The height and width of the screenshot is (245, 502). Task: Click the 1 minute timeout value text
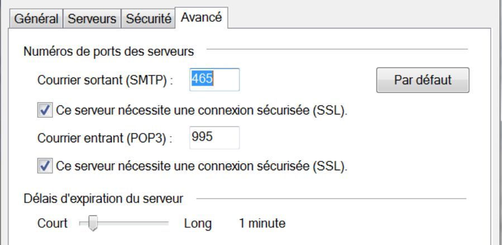point(262,224)
